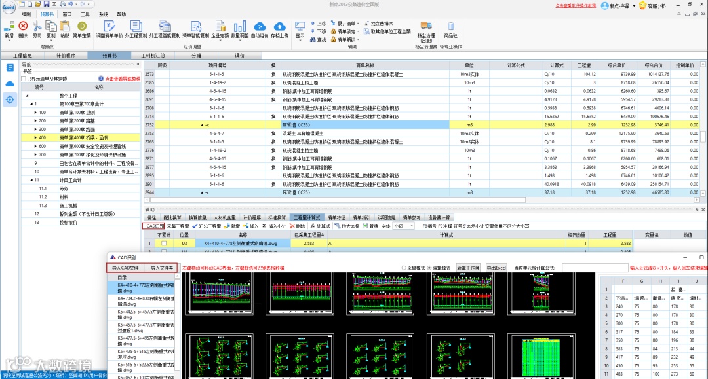
Task: Open the 工具 menu
Action: click(85, 14)
